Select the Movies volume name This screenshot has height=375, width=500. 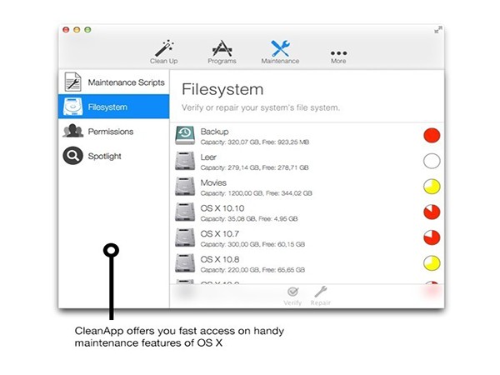tap(213, 182)
